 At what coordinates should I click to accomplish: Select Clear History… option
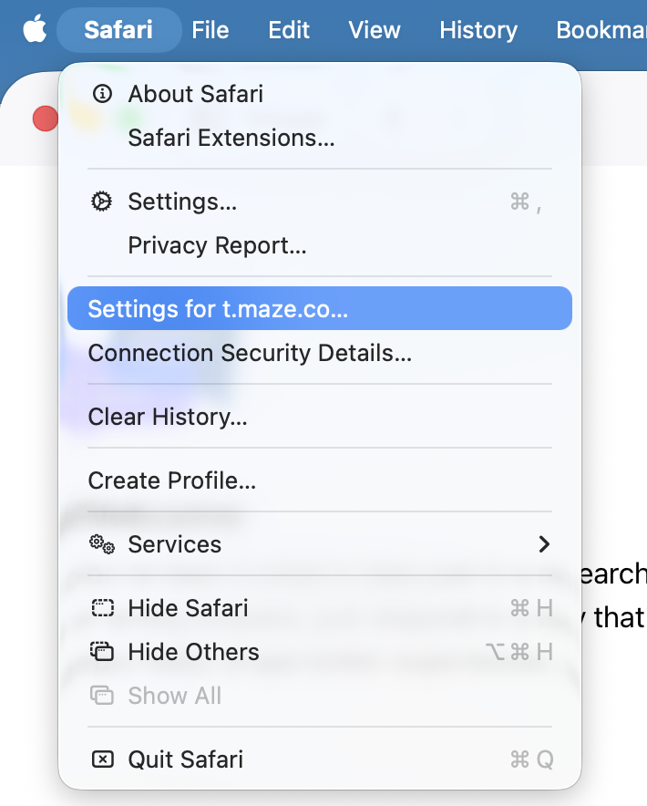click(x=168, y=417)
